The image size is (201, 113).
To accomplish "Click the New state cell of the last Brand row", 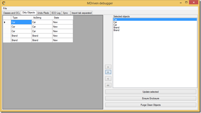I will (x=62, y=40).
